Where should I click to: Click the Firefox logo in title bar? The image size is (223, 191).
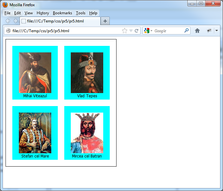[x=5, y=5]
